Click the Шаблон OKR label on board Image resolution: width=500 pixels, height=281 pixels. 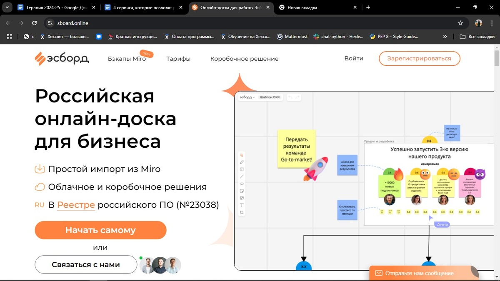270,97
